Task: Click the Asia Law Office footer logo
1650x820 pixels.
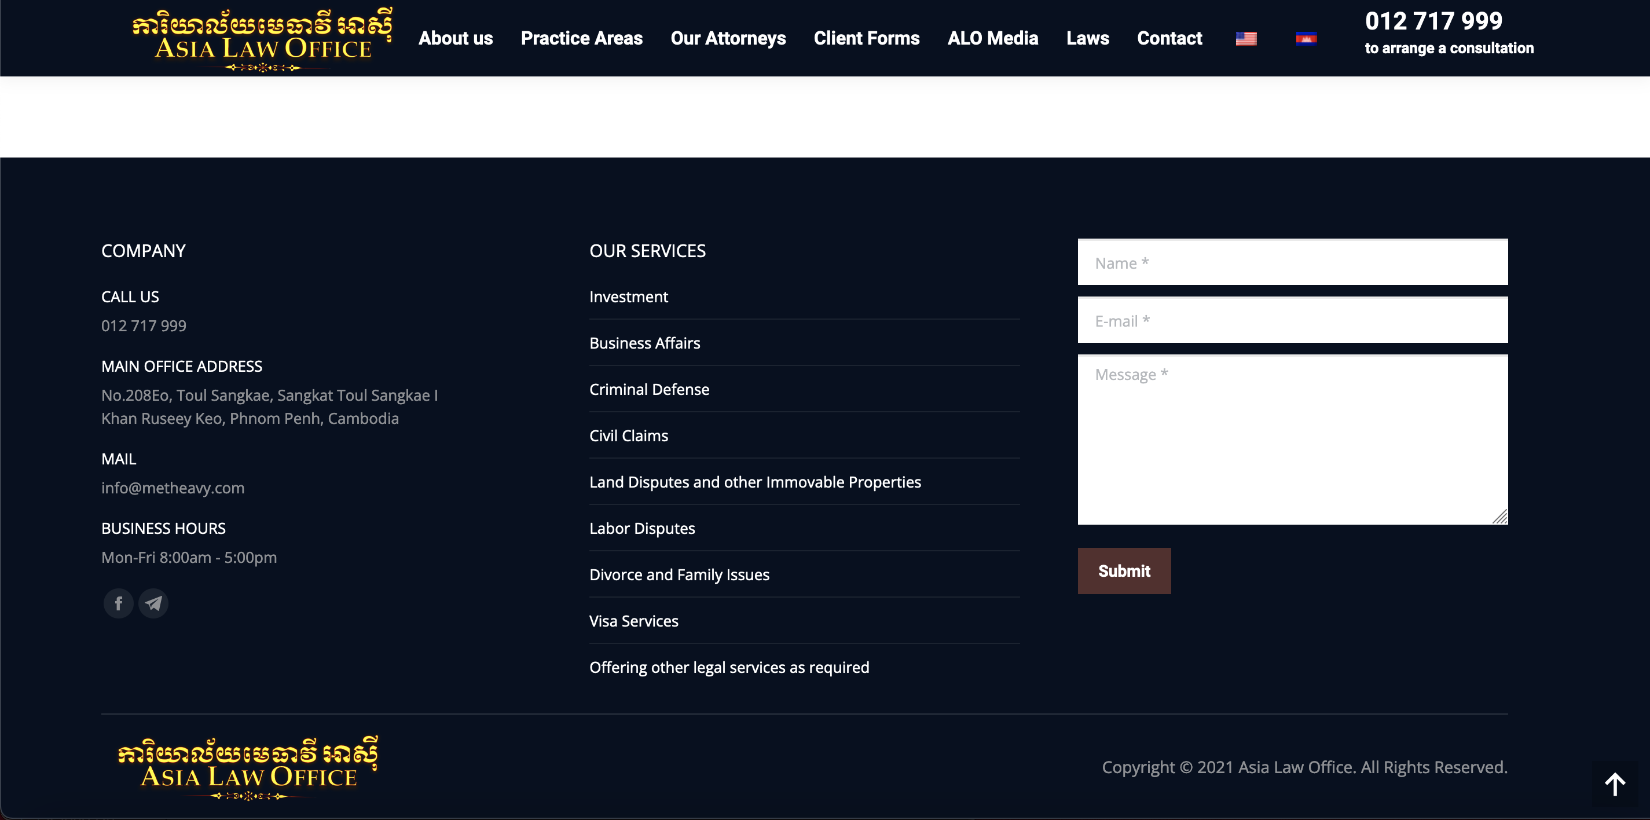Action: pos(248,767)
